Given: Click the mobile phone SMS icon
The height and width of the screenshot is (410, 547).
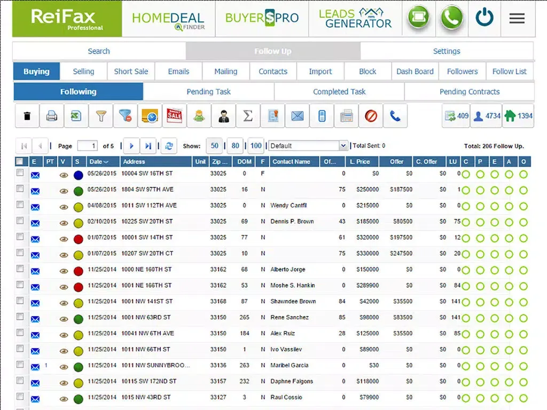Looking at the screenshot, I should 322,116.
